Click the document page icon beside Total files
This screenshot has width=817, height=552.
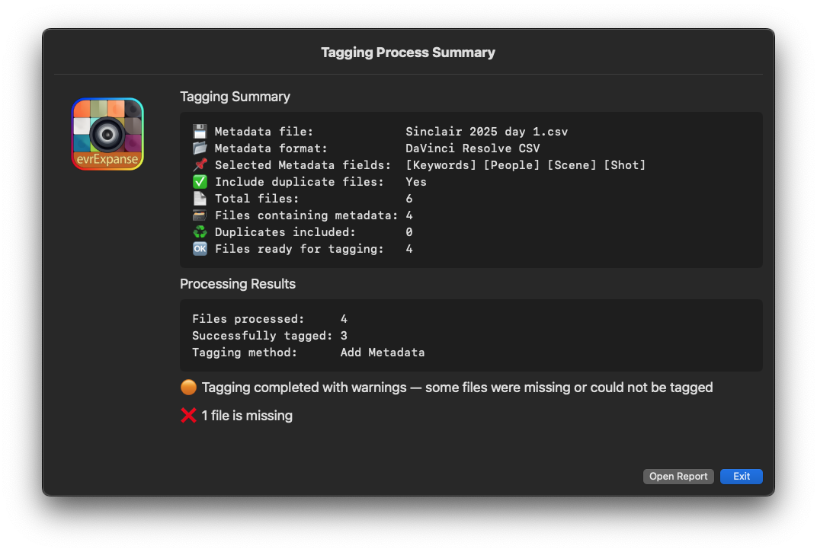(200, 199)
